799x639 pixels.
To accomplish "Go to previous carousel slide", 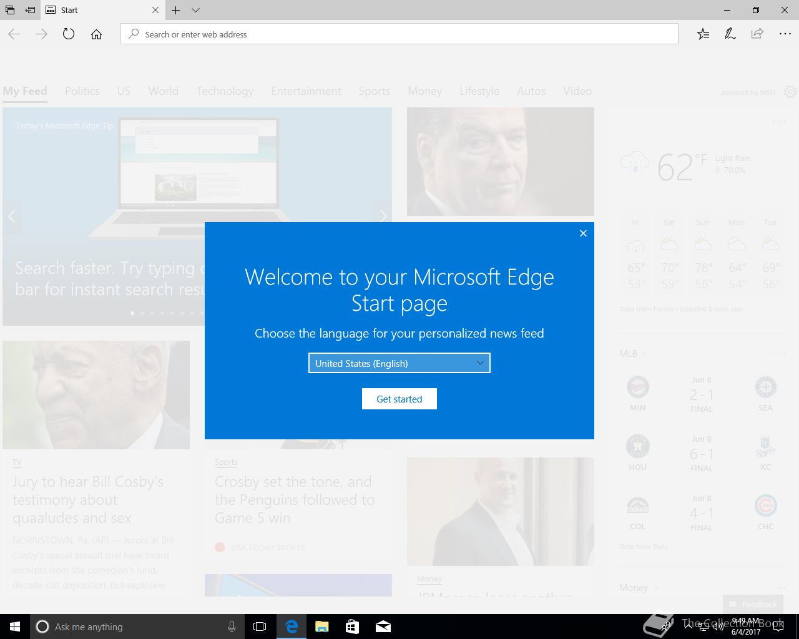I will click(x=12, y=216).
